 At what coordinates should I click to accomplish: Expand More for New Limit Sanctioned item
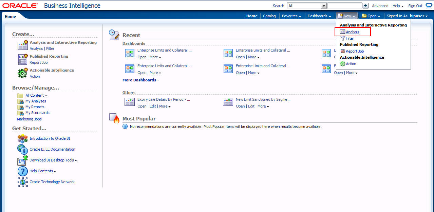coord(263,107)
